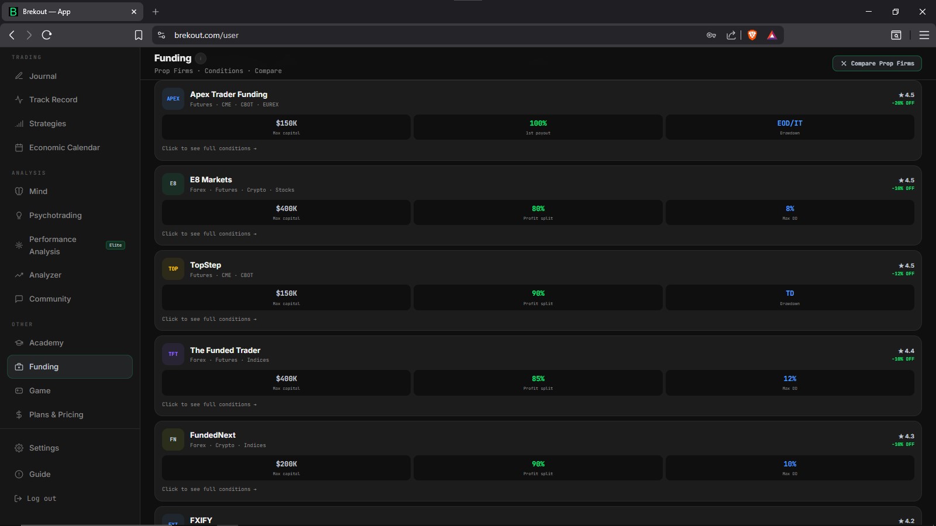Close the Compare Prop Firms mode
Viewport: 936px width, 526px height.
tap(877, 63)
